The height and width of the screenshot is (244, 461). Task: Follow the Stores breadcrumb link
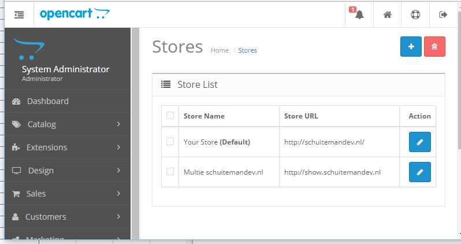(x=247, y=50)
